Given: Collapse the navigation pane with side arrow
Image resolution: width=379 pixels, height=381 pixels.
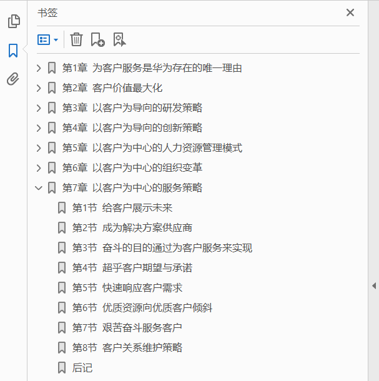Looking at the screenshot, I should 374,286.
